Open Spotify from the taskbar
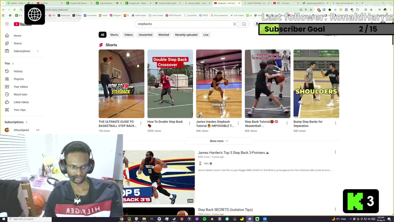This screenshot has width=394, height=222. (x=204, y=219)
